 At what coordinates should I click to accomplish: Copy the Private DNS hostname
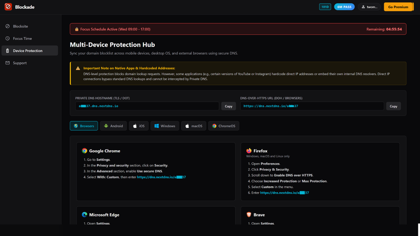click(x=229, y=106)
